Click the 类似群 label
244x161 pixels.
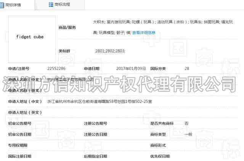pos(64,51)
